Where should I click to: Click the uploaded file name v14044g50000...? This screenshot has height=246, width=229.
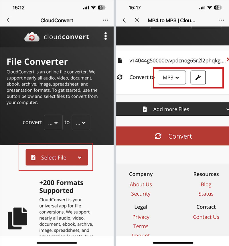click(x=177, y=60)
